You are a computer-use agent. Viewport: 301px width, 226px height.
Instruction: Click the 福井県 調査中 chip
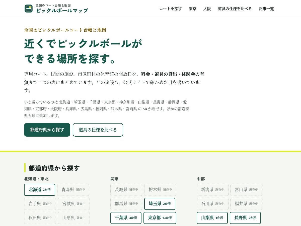pos(246,204)
